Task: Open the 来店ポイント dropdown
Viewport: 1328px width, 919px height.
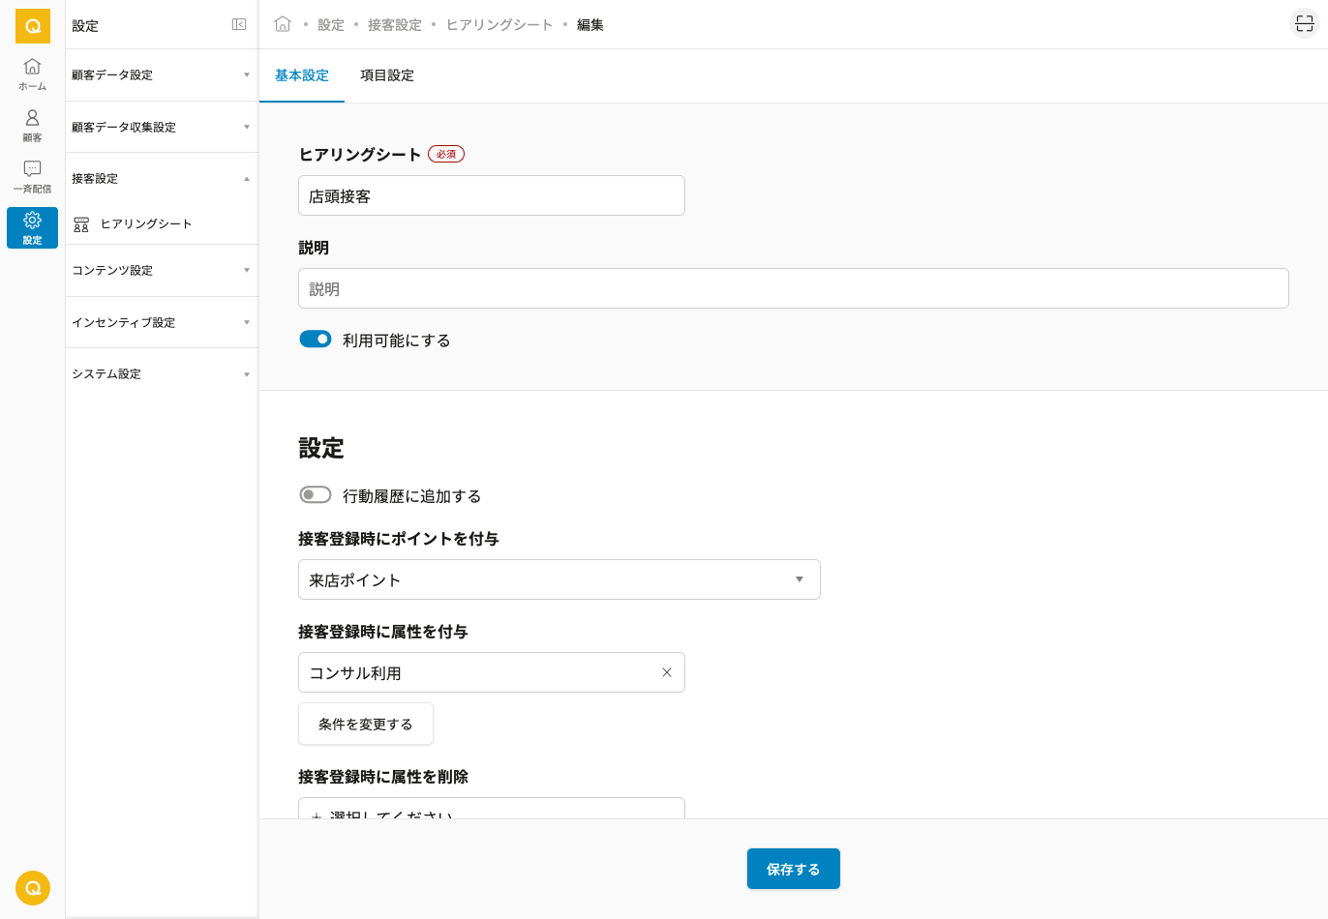Action: click(x=558, y=579)
